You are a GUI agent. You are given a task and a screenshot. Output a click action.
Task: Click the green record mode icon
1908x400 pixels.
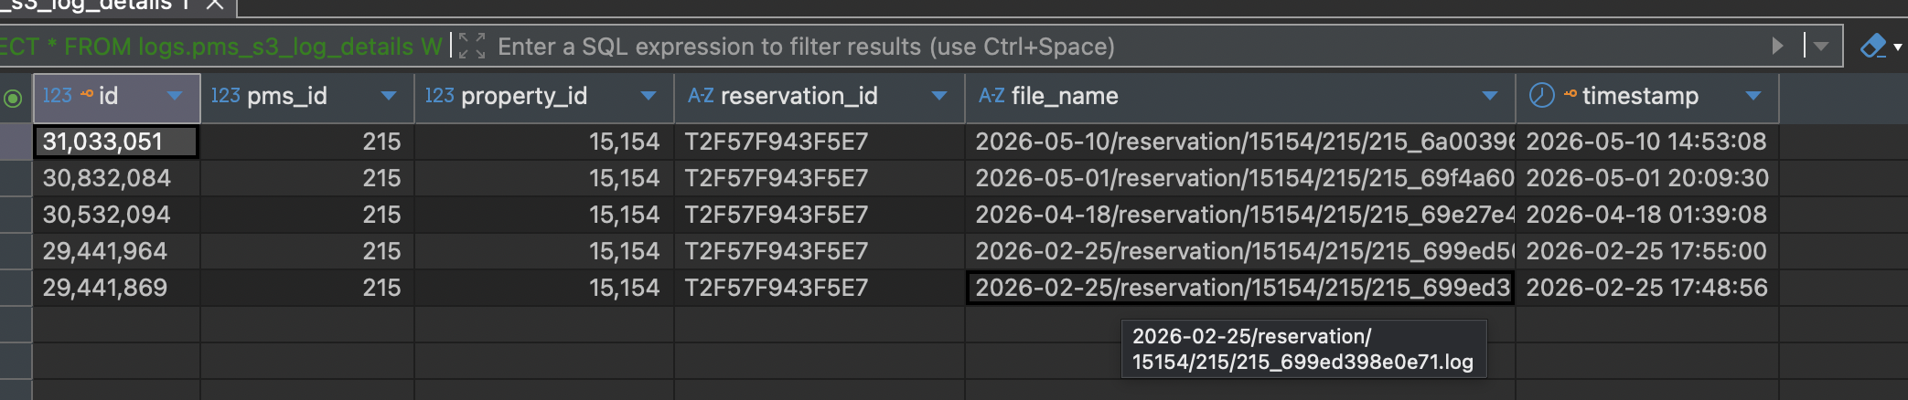(x=13, y=98)
